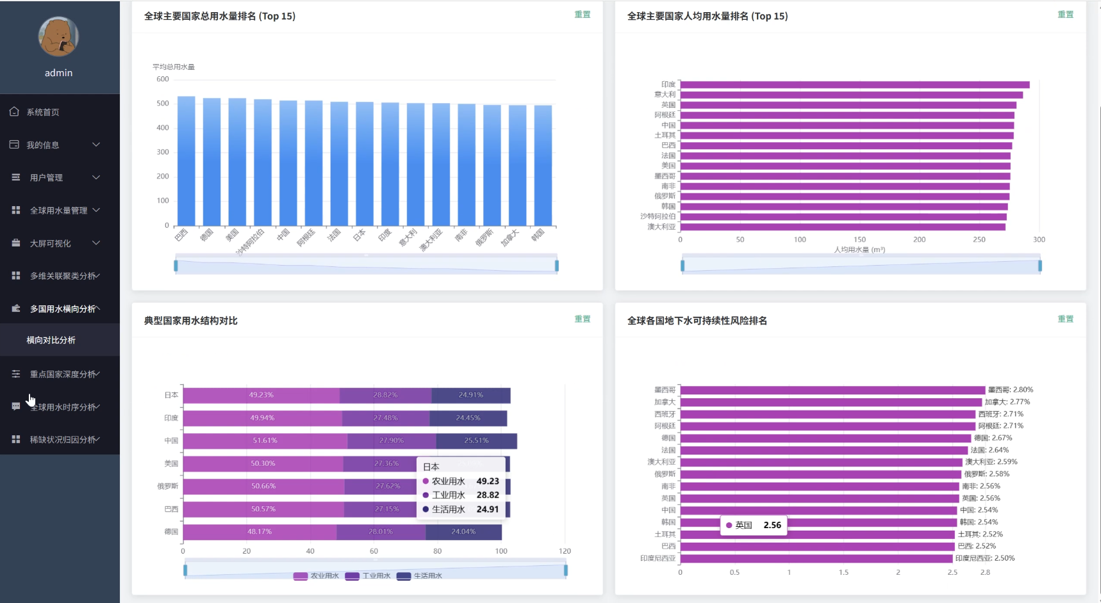Click left zoom handle of 用水结构对比 slider

[x=185, y=570]
